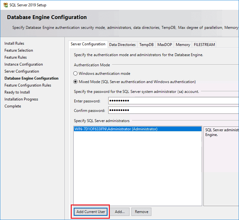Image resolution: width=239 pixels, height=220 pixels.
Task: Click Installation Progress step in sidebar
Action: click(21, 99)
